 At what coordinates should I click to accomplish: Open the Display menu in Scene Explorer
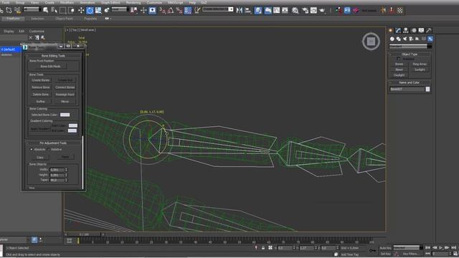pyautogui.click(x=9, y=31)
